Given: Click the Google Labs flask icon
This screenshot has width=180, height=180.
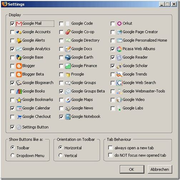Looking at the screenshot, I should (x=119, y=108).
